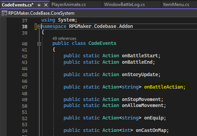Click RPGMaker.Codebase.Addon namespace name
This screenshot has height=136, width=197.
(x=101, y=26)
